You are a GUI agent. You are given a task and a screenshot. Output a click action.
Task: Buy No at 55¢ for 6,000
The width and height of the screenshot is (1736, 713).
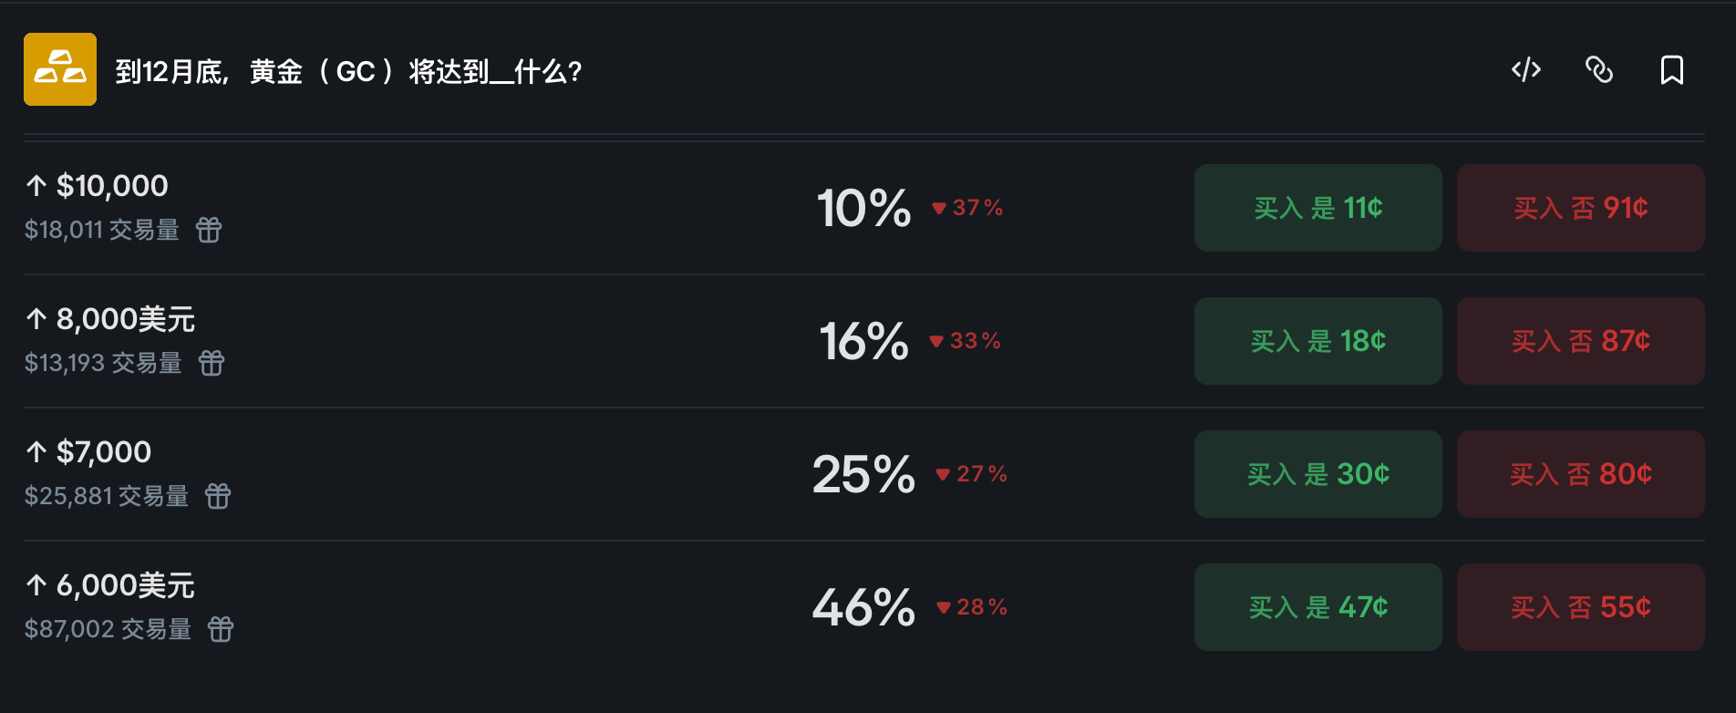tap(1580, 607)
